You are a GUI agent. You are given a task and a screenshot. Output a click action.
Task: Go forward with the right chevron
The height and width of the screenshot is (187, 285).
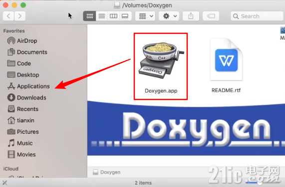(19, 16)
